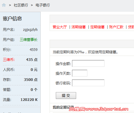Viewport: 134px width, 113px height.
Task: Click the 用户名 label
Action: tap(9, 30)
